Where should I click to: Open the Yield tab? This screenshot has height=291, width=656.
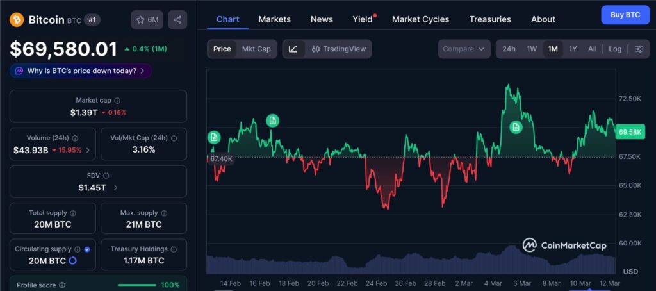pyautogui.click(x=363, y=19)
